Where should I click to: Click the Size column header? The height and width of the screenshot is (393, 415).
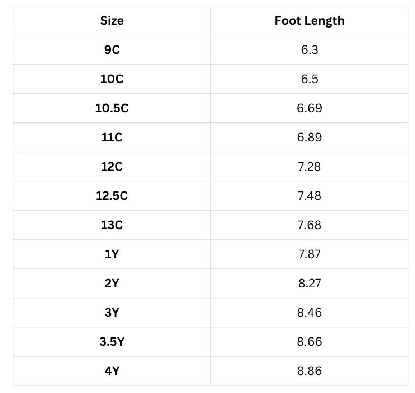click(x=112, y=21)
